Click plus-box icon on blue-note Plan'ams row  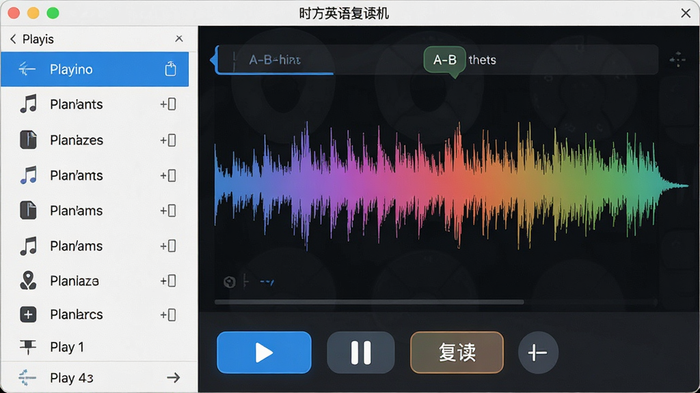pos(168,175)
